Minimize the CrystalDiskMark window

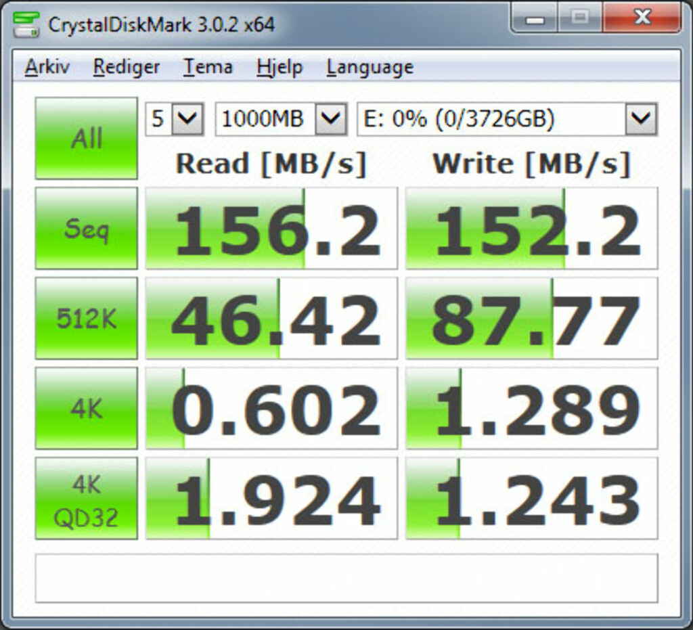tap(535, 18)
